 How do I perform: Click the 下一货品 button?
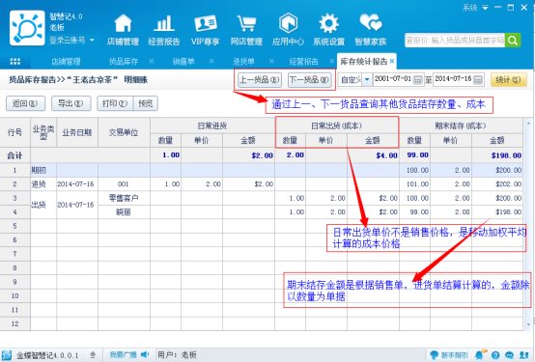coord(309,80)
